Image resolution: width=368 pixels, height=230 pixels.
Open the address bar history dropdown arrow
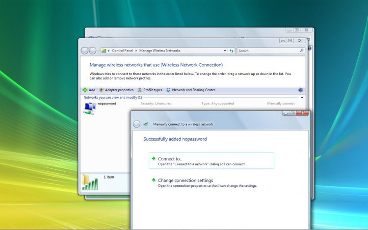pyautogui.click(x=225, y=51)
